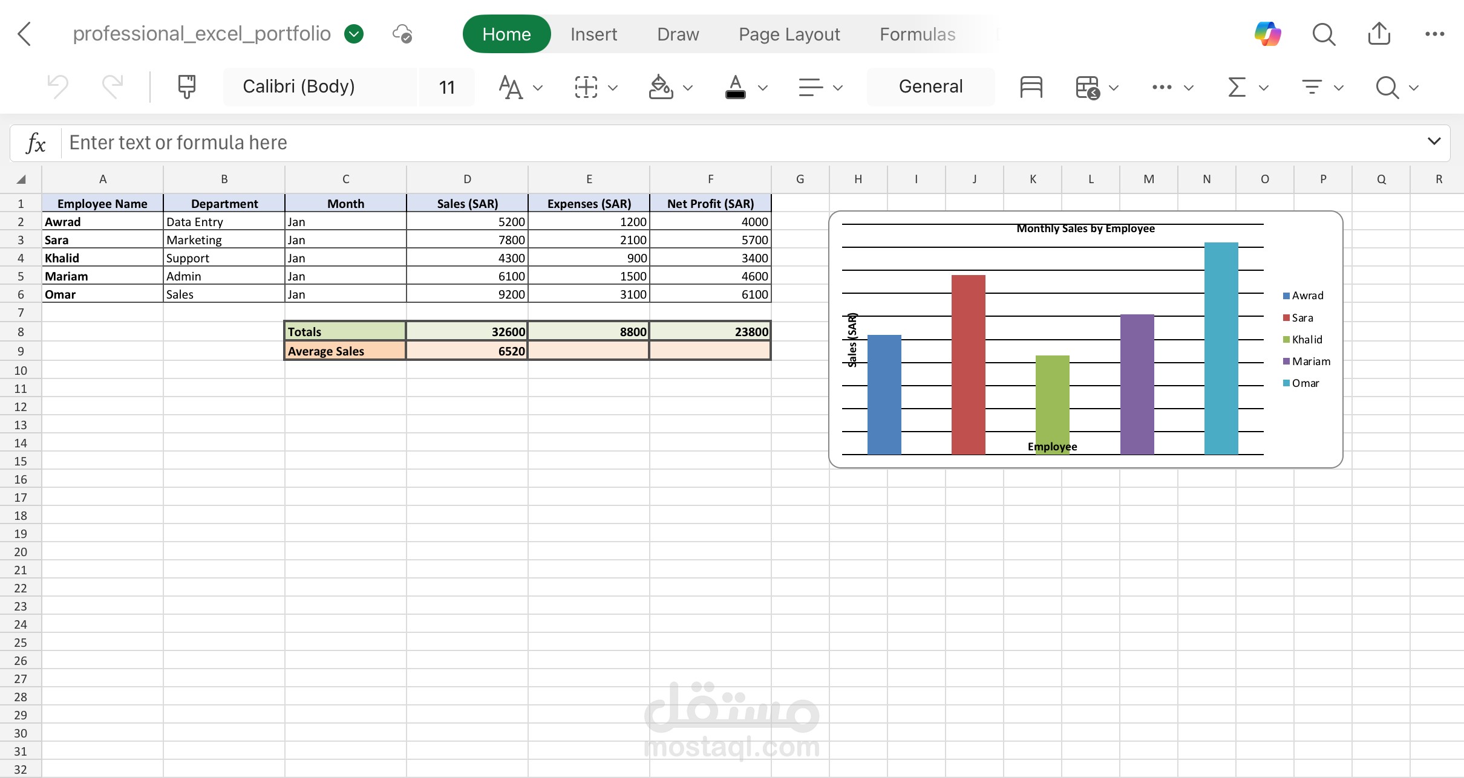Open the More options ellipsis menu
The width and height of the screenshot is (1464, 778).
(x=1435, y=34)
